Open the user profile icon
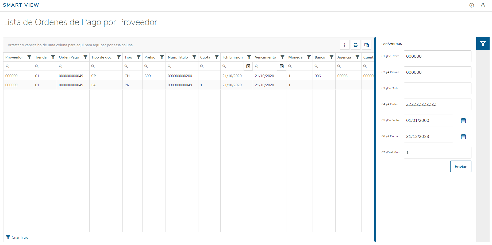492x245 pixels. click(483, 5)
